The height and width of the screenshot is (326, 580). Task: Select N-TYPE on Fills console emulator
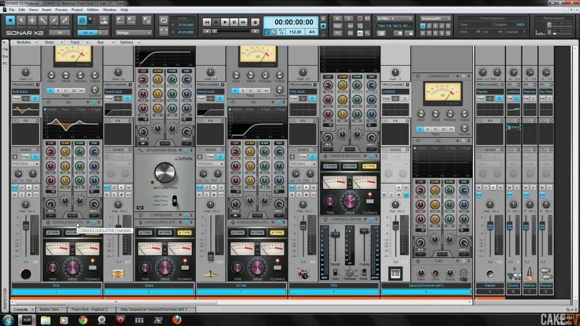pos(349,167)
